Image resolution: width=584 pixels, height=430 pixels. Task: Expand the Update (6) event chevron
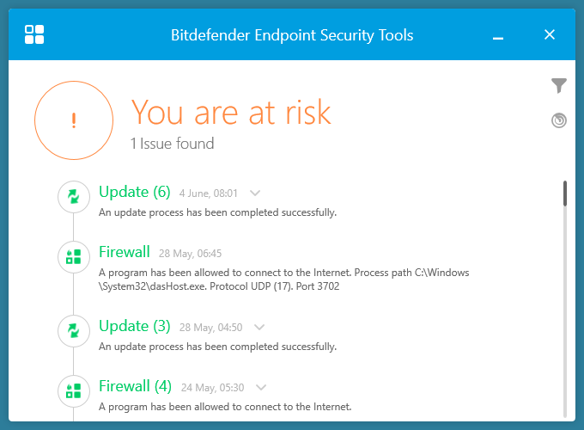pos(255,193)
